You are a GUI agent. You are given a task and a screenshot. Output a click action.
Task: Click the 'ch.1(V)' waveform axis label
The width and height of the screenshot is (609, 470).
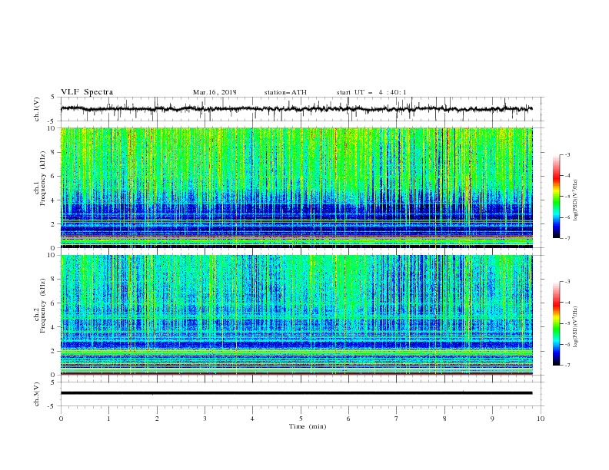37,109
